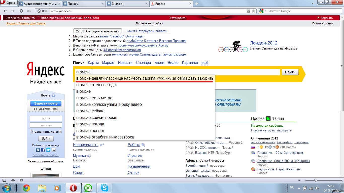
Task: Log in using the VK icon
Action: click(38, 150)
